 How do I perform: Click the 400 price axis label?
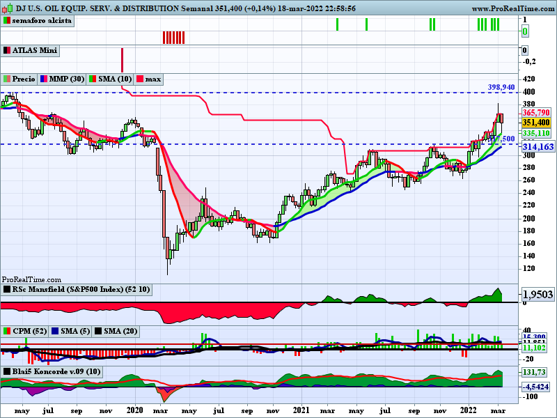pyautogui.click(x=529, y=92)
